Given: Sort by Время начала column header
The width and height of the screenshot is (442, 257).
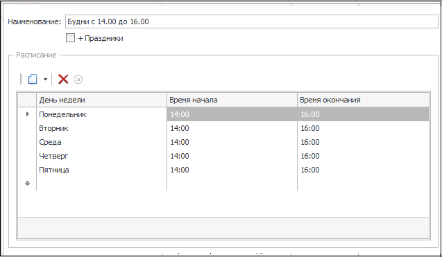Looking at the screenshot, I should coord(232,100).
